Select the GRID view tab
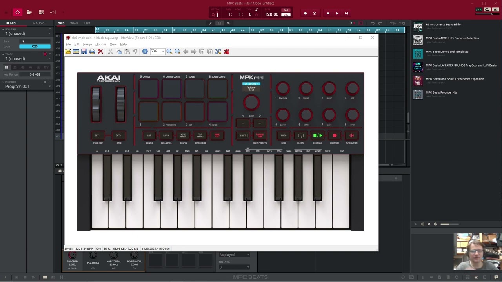Viewport: 502px width, 282px height. click(x=61, y=23)
